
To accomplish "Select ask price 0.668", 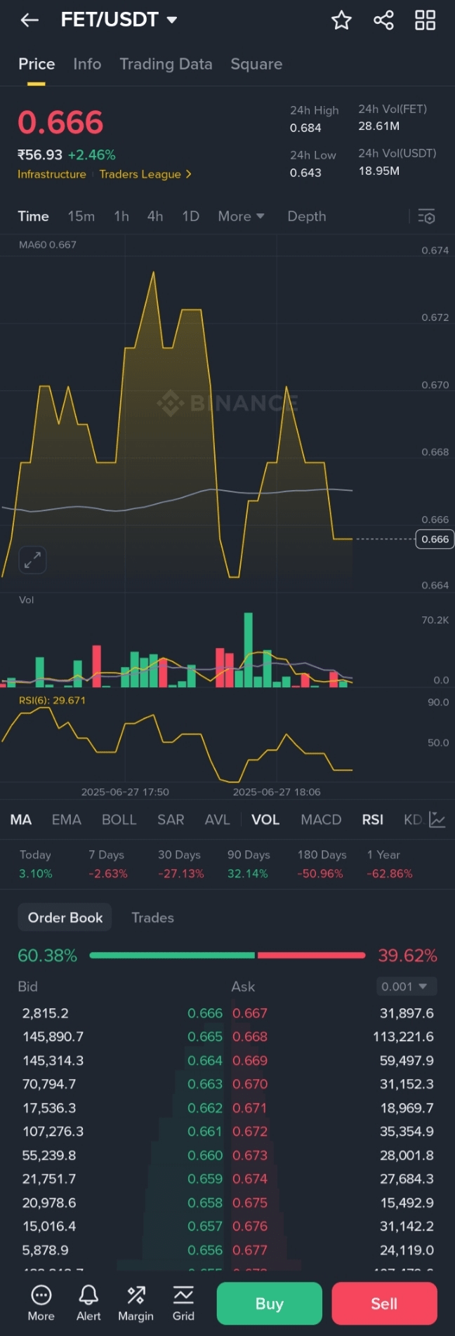I will click(x=250, y=1036).
